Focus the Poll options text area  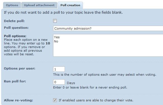click(108, 46)
